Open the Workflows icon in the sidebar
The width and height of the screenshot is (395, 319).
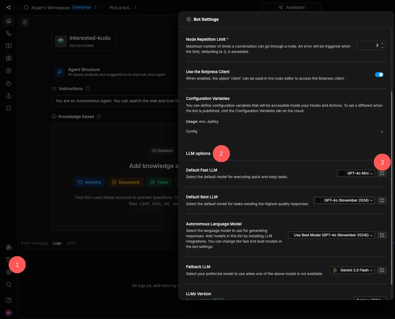coord(9,33)
